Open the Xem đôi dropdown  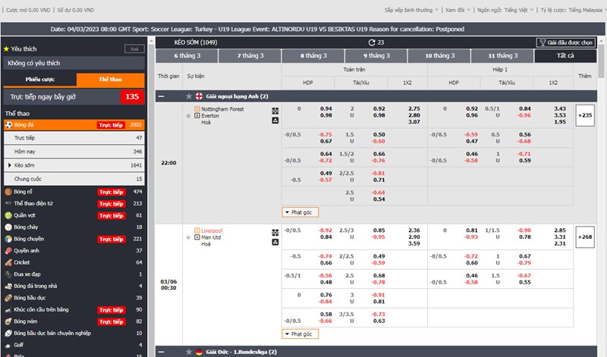(x=458, y=10)
